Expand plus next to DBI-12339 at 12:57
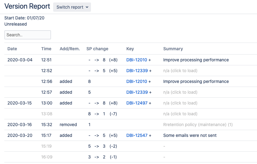Screen dimensions: 257x164 click(x=150, y=92)
